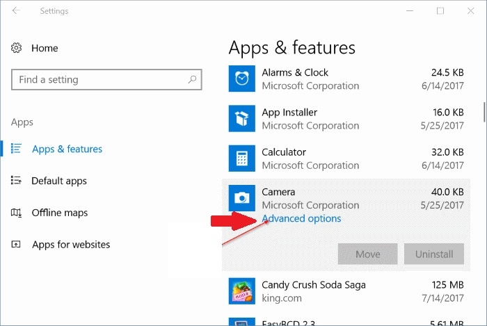
Task: Select the Alarms & Clock app icon
Action: click(242, 79)
